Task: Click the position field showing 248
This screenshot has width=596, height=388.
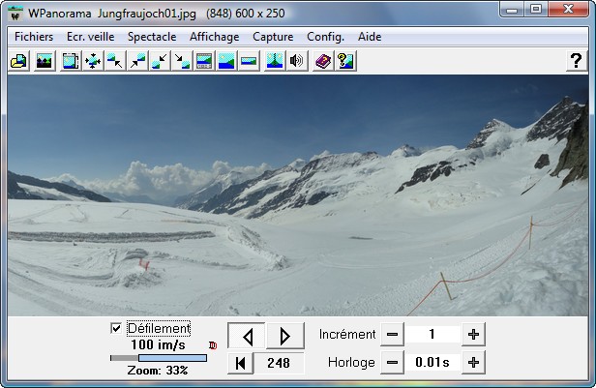Action: point(279,363)
